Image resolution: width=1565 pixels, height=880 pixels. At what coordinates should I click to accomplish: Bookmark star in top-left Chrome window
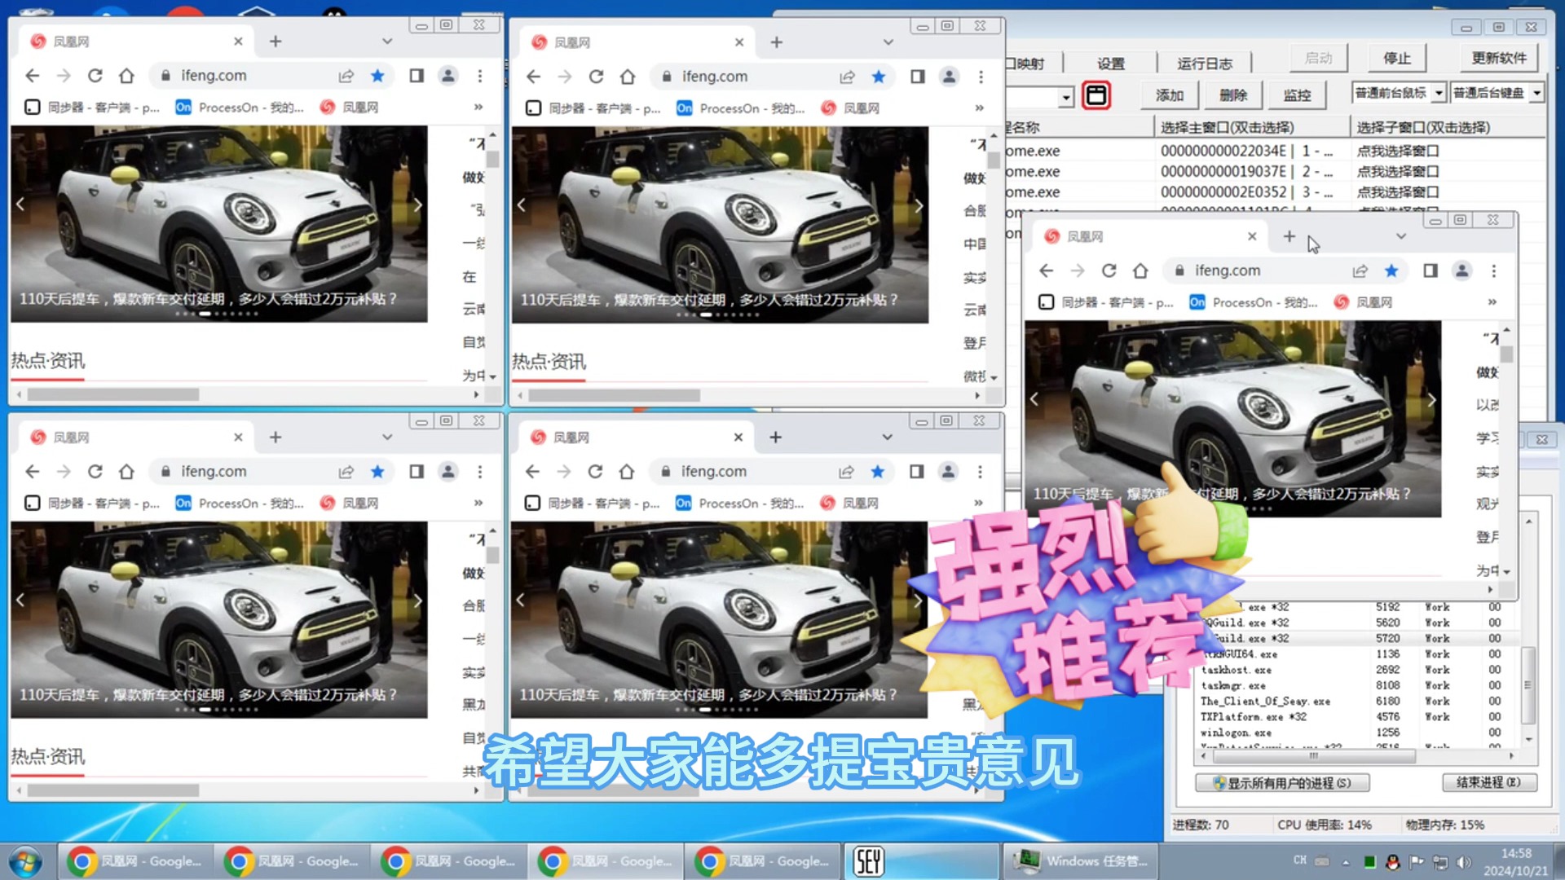click(x=377, y=76)
